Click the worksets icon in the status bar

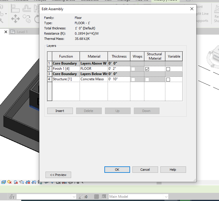[x=12, y=197]
